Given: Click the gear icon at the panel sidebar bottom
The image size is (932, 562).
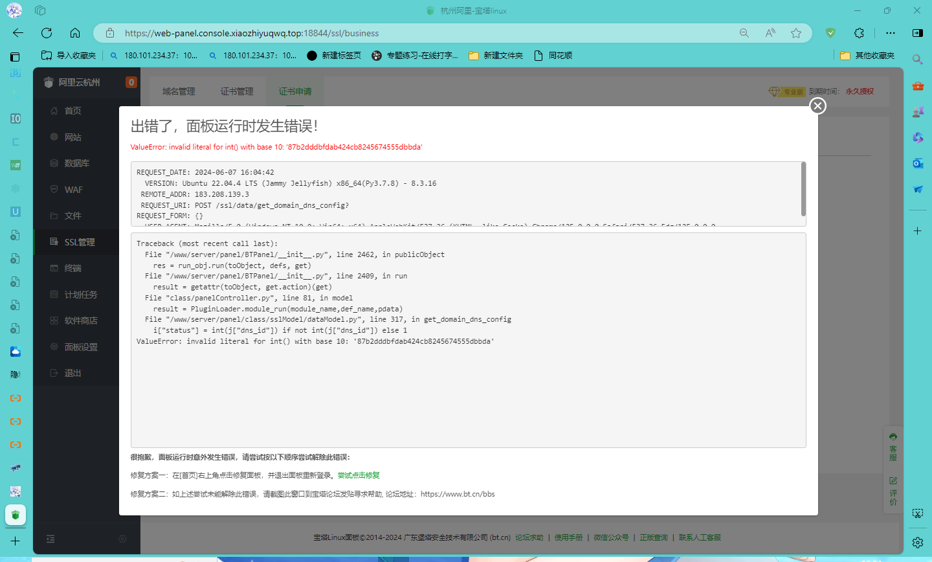Looking at the screenshot, I should [x=122, y=539].
